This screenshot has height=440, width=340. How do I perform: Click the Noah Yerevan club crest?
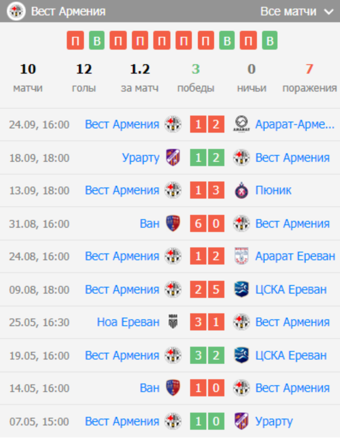(173, 322)
